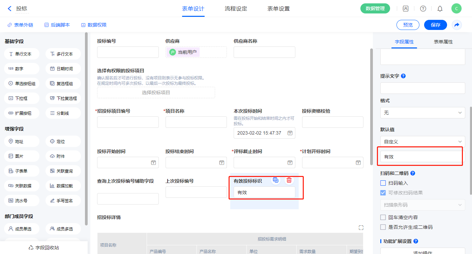Copy the 有效投标标识 field using duplicate icon
The width and height of the screenshot is (472, 254).
[276, 180]
